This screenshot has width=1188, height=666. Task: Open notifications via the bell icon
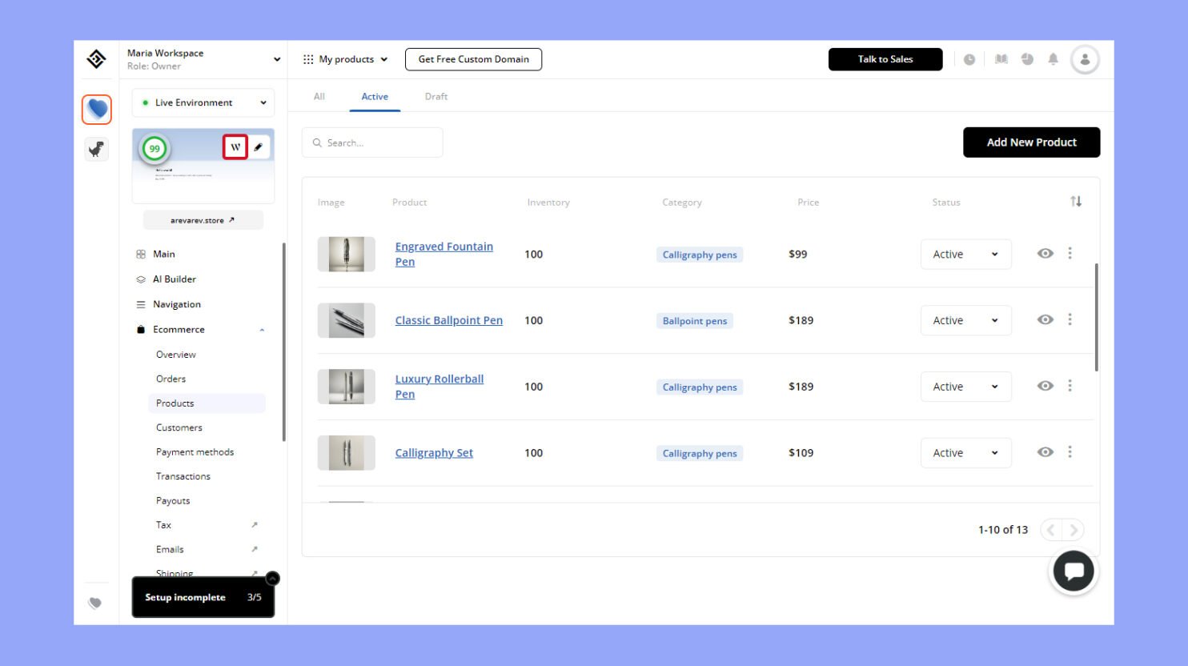click(x=1053, y=58)
